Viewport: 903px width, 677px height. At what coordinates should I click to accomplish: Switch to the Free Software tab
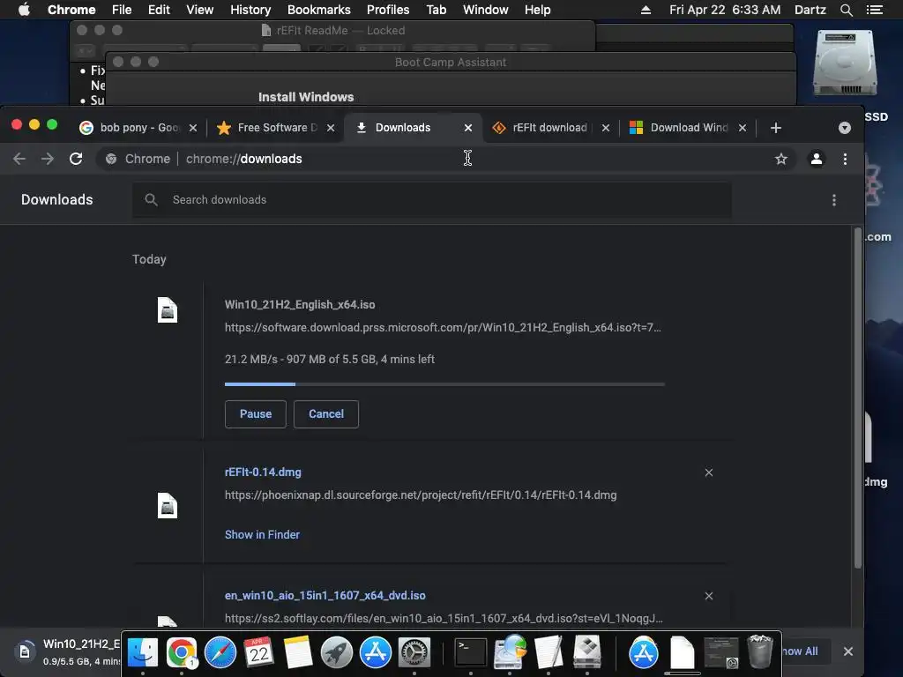273,128
